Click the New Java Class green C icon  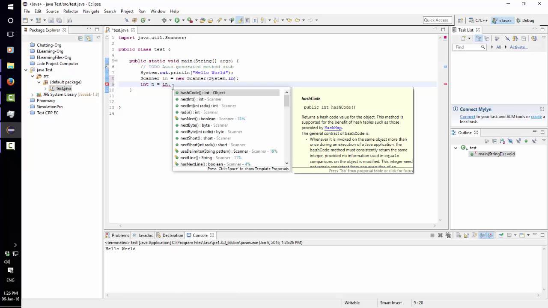143,20
